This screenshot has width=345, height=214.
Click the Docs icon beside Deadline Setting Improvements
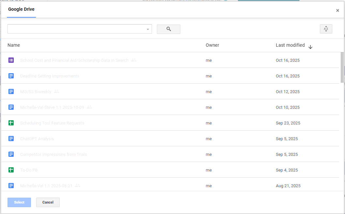click(11, 76)
